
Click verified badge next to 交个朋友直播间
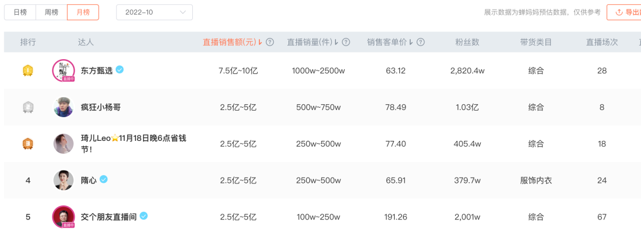click(144, 215)
